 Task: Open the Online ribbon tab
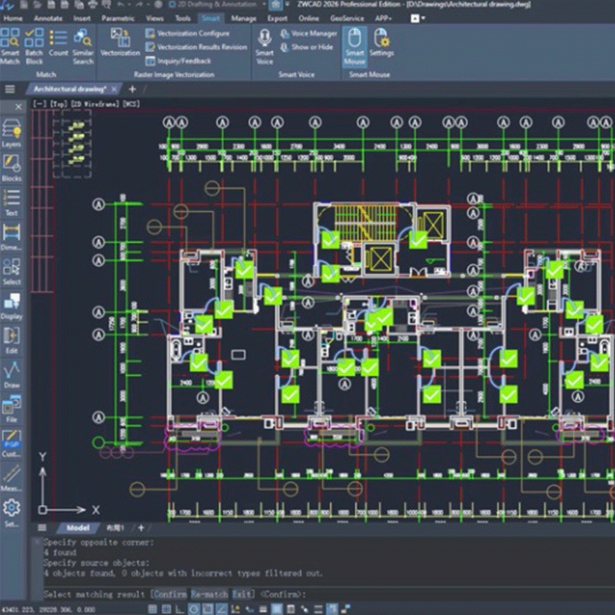tap(308, 18)
